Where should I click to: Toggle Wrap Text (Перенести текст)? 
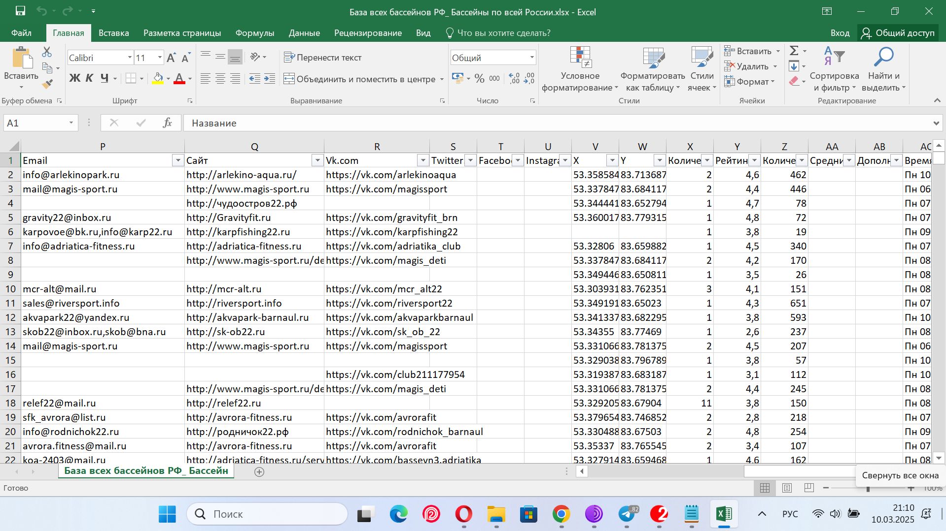pyautogui.click(x=323, y=58)
